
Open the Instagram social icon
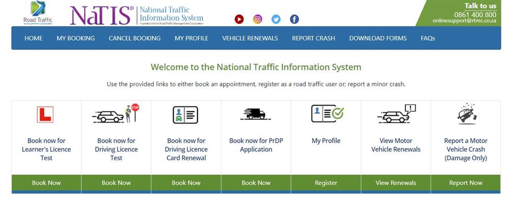pos(258,19)
